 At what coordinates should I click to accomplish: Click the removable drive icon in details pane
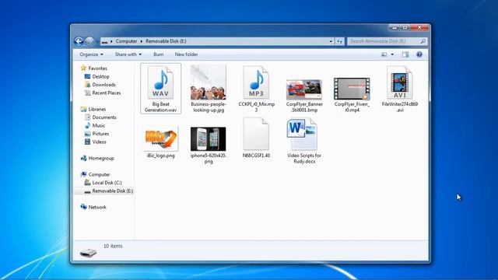point(88,253)
